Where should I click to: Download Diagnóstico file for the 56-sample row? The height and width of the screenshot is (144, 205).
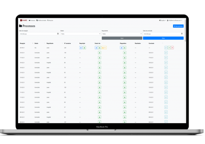pyautogui.click(x=125, y=58)
